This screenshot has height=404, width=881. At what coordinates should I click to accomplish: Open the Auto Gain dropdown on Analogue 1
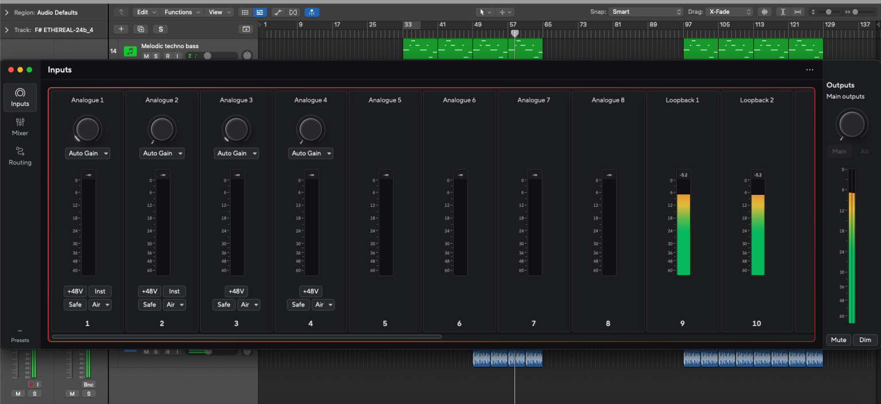[87, 153]
